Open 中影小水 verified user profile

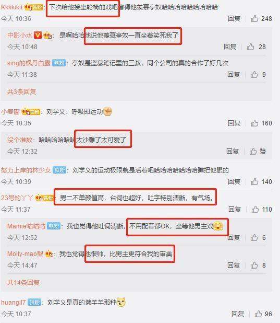pos(19,36)
